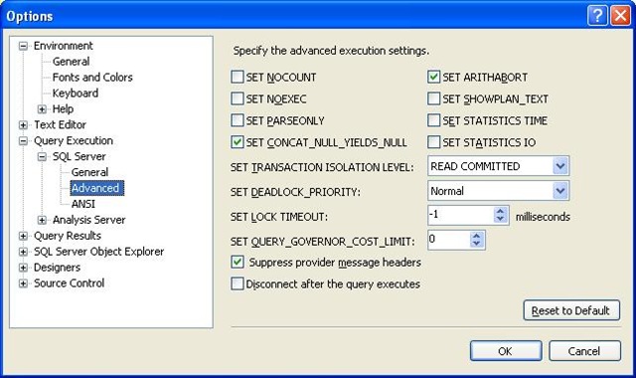This screenshot has height=378, width=636.
Task: Select SQL Server Object Explorer item
Action: click(x=99, y=252)
